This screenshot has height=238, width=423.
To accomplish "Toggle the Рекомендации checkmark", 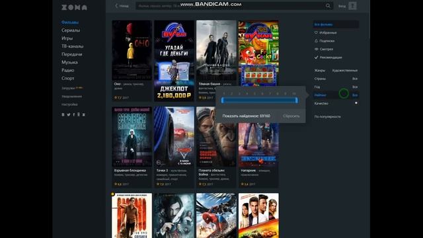I will point(316,58).
